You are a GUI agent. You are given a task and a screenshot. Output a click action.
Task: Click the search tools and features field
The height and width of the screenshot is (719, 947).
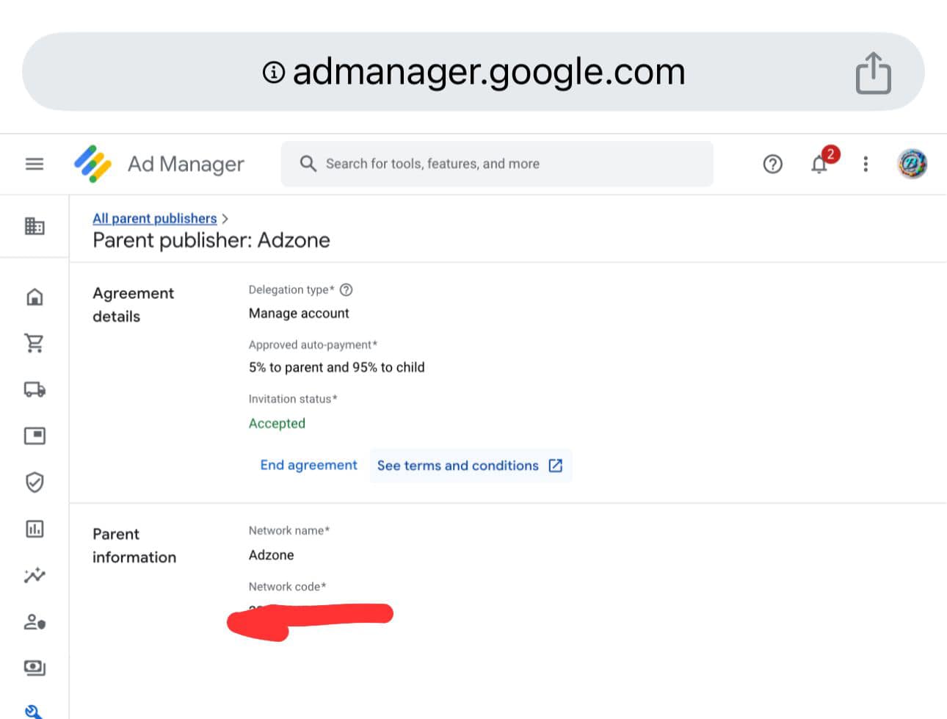(497, 164)
